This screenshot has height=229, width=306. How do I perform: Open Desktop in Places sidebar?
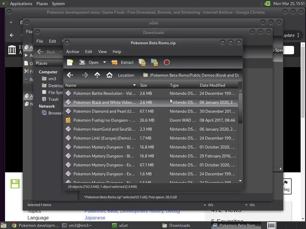tap(53, 86)
